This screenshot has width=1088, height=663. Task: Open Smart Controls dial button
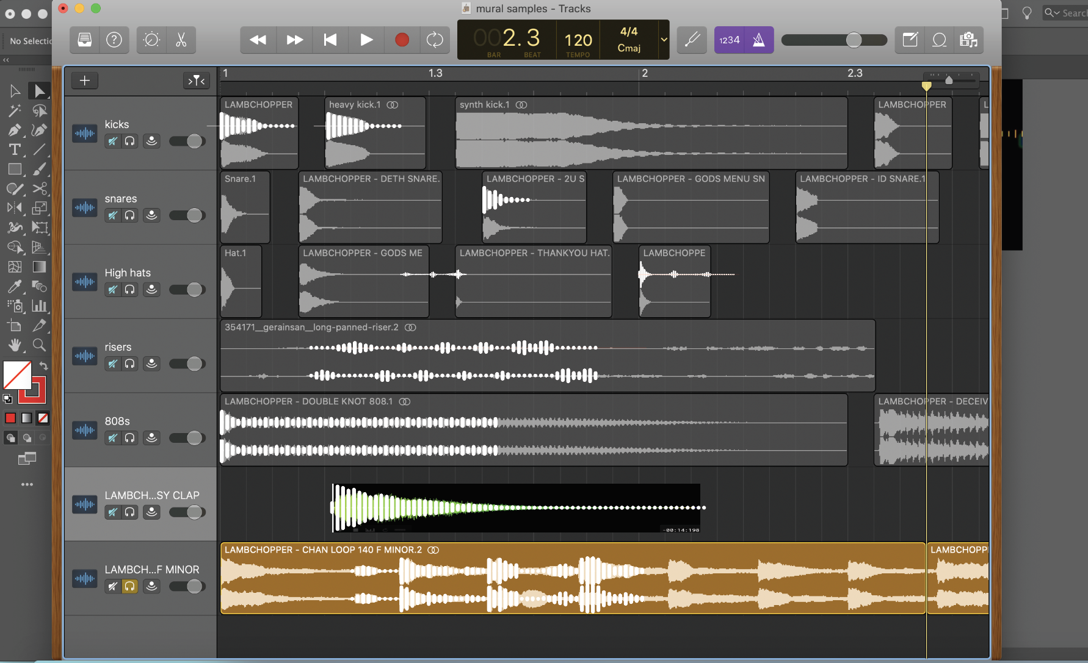(x=151, y=40)
